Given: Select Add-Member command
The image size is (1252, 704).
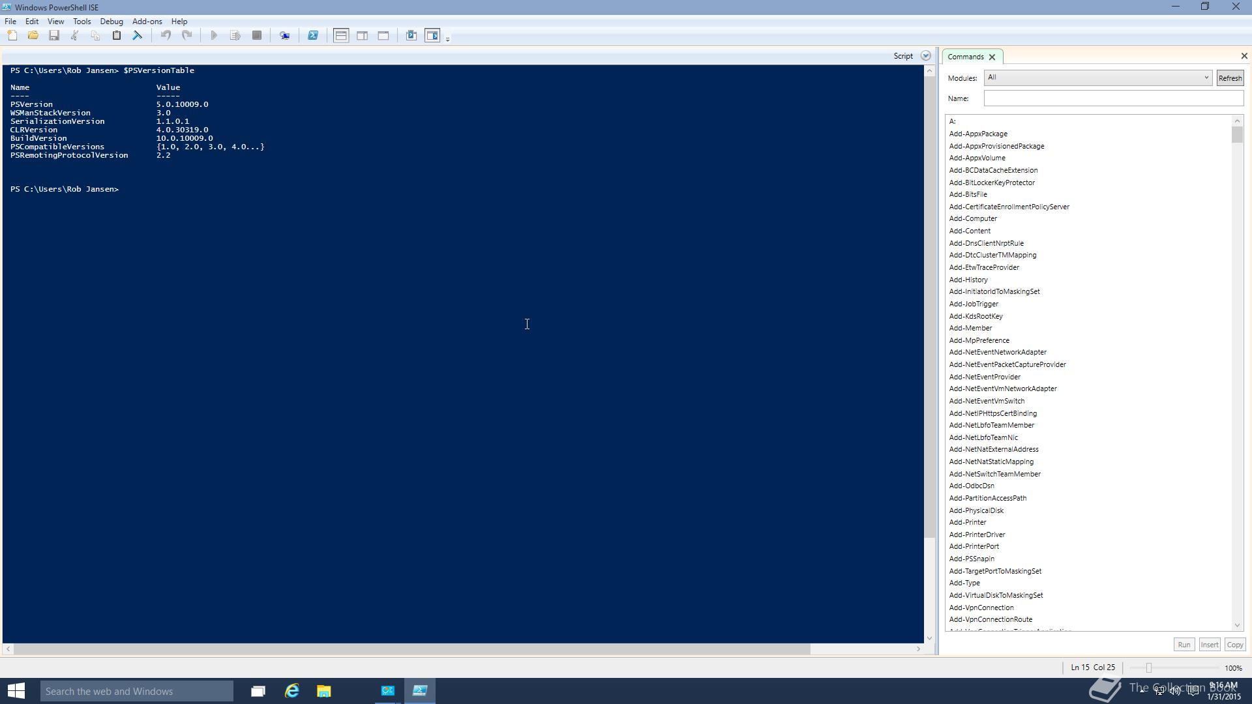Looking at the screenshot, I should [x=970, y=328].
